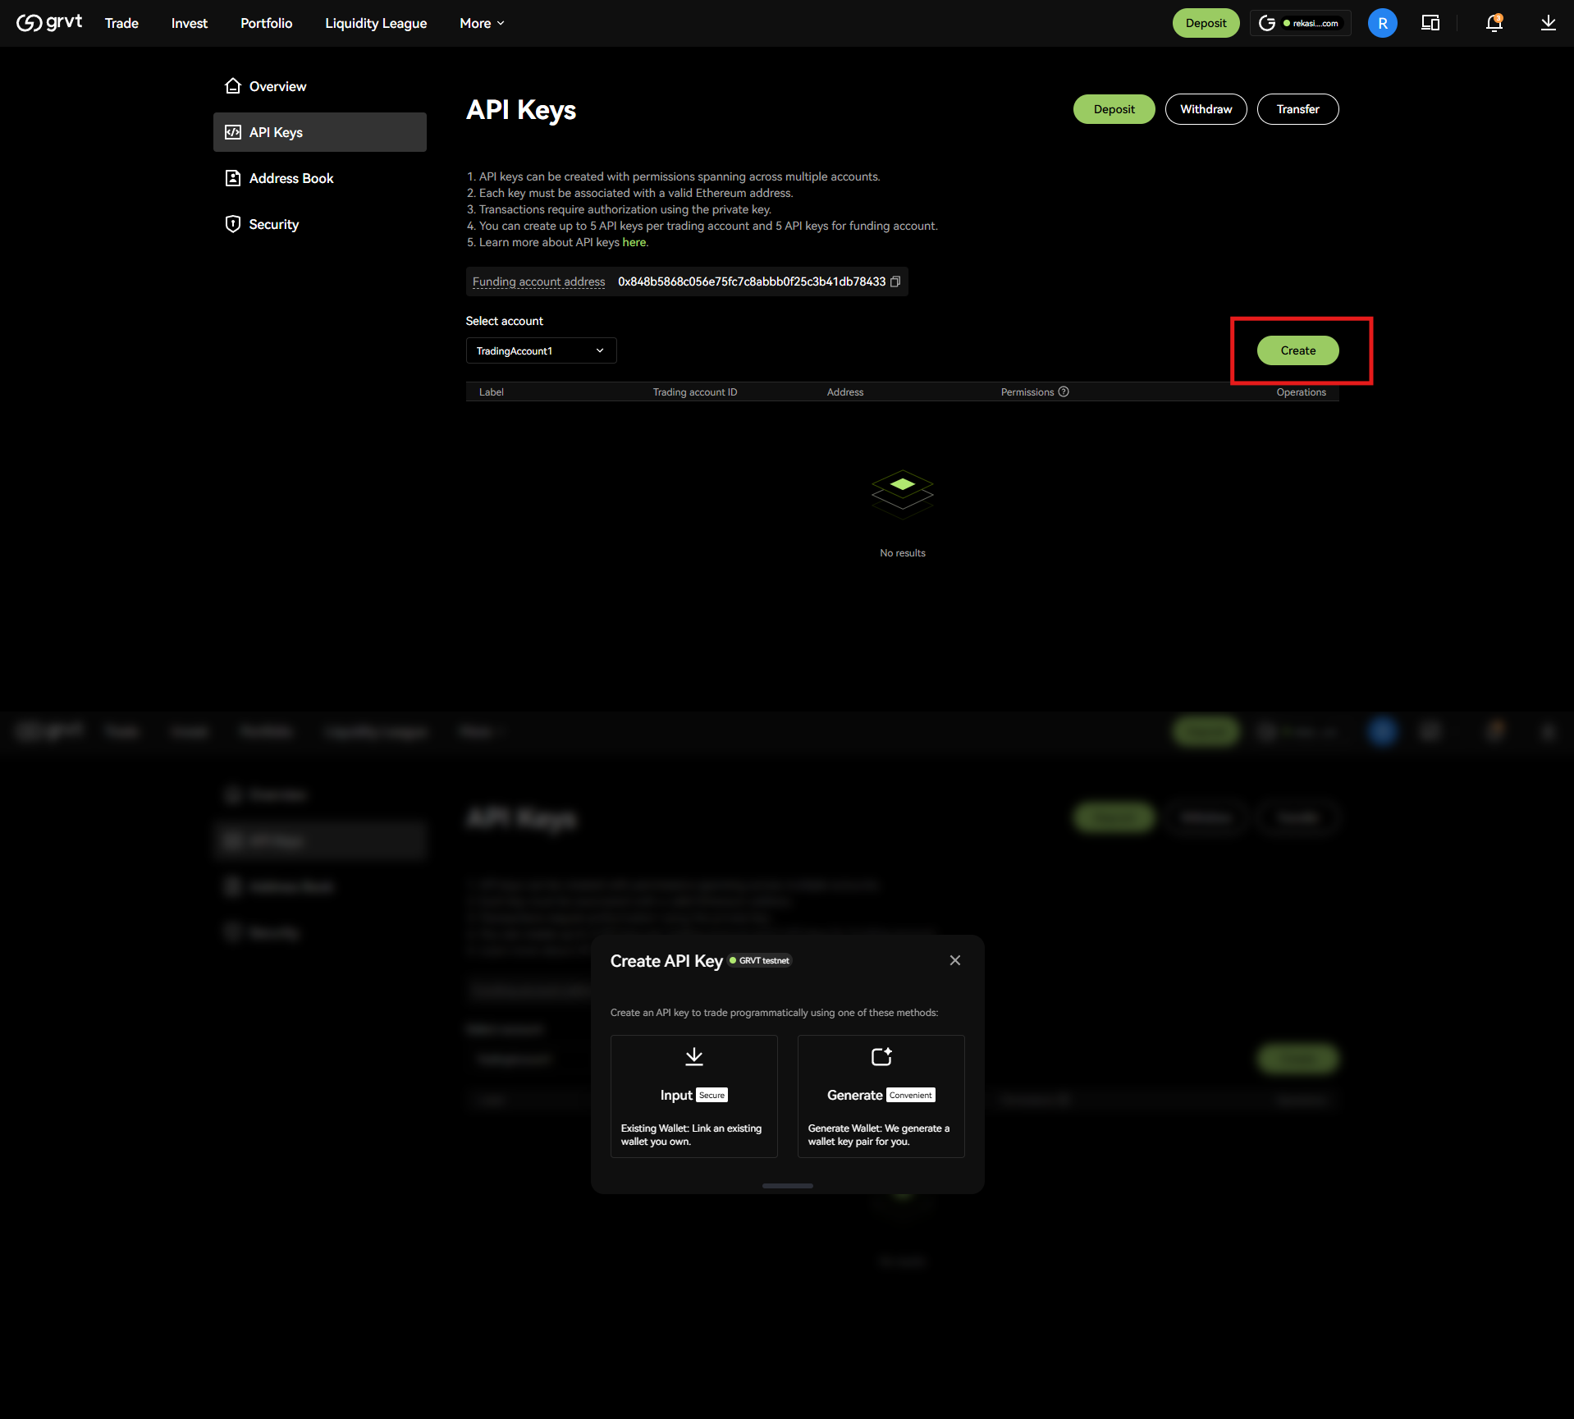
Task: Copy the funding account address
Action: [895, 282]
